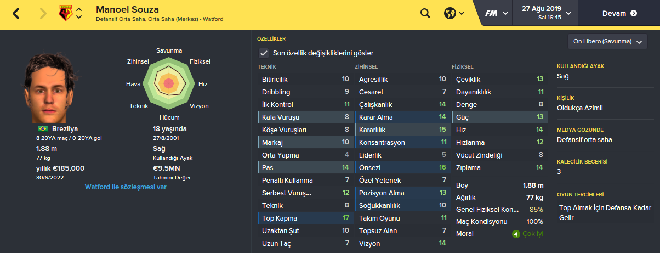Select the Top Kapma attribute row
Screen dimensions: 660x253
[x=305, y=218]
